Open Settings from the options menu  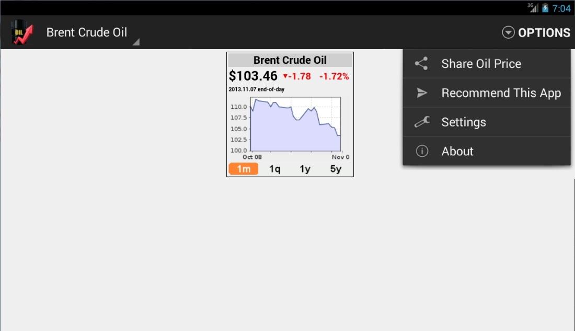[x=487, y=122]
